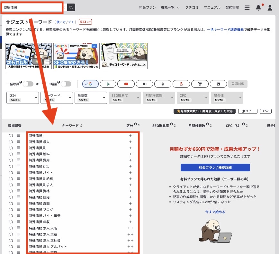Select the Rakuten suggest source icon
Viewport: 279px width, 254px height.
pos(181,84)
